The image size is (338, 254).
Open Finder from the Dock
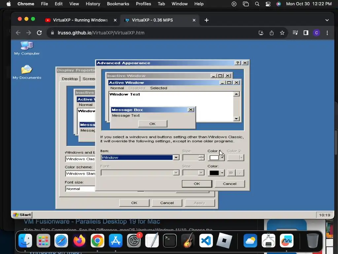pos(25,240)
